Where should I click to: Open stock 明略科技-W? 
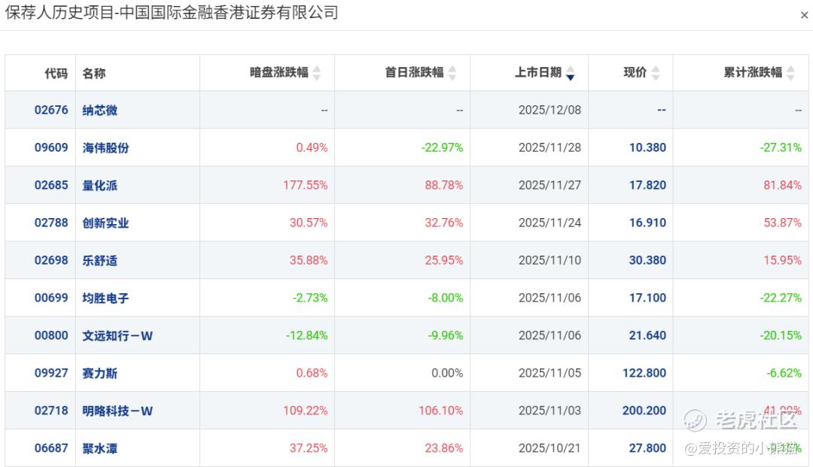117,411
